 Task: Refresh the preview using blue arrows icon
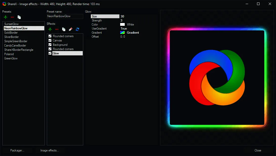click(x=77, y=30)
